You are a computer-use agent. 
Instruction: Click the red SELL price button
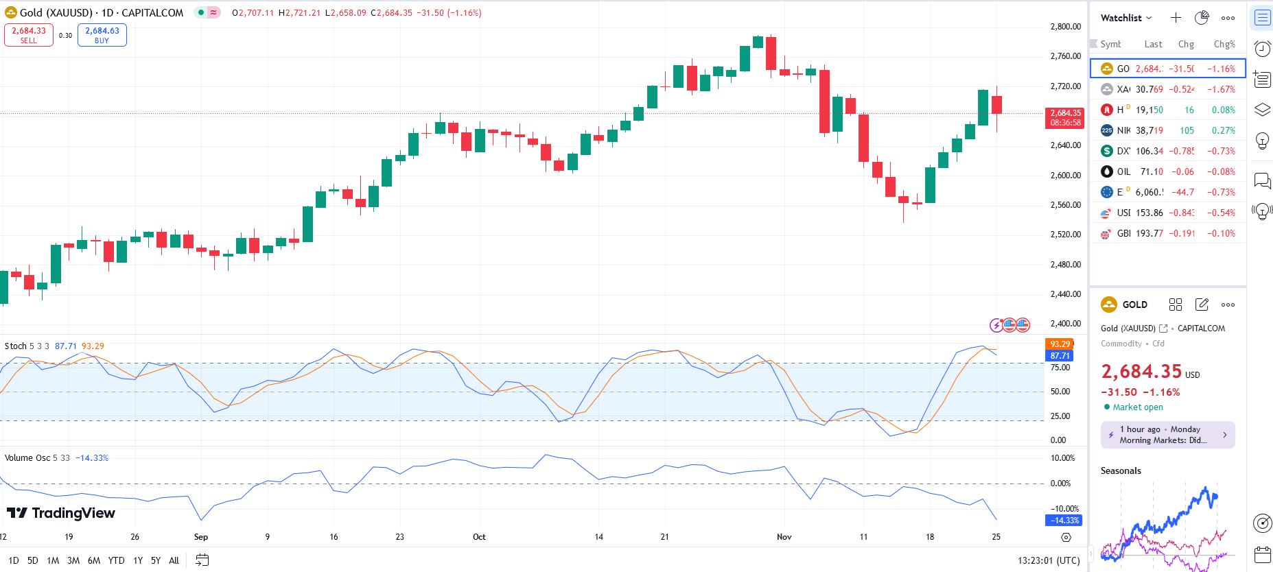click(x=29, y=35)
